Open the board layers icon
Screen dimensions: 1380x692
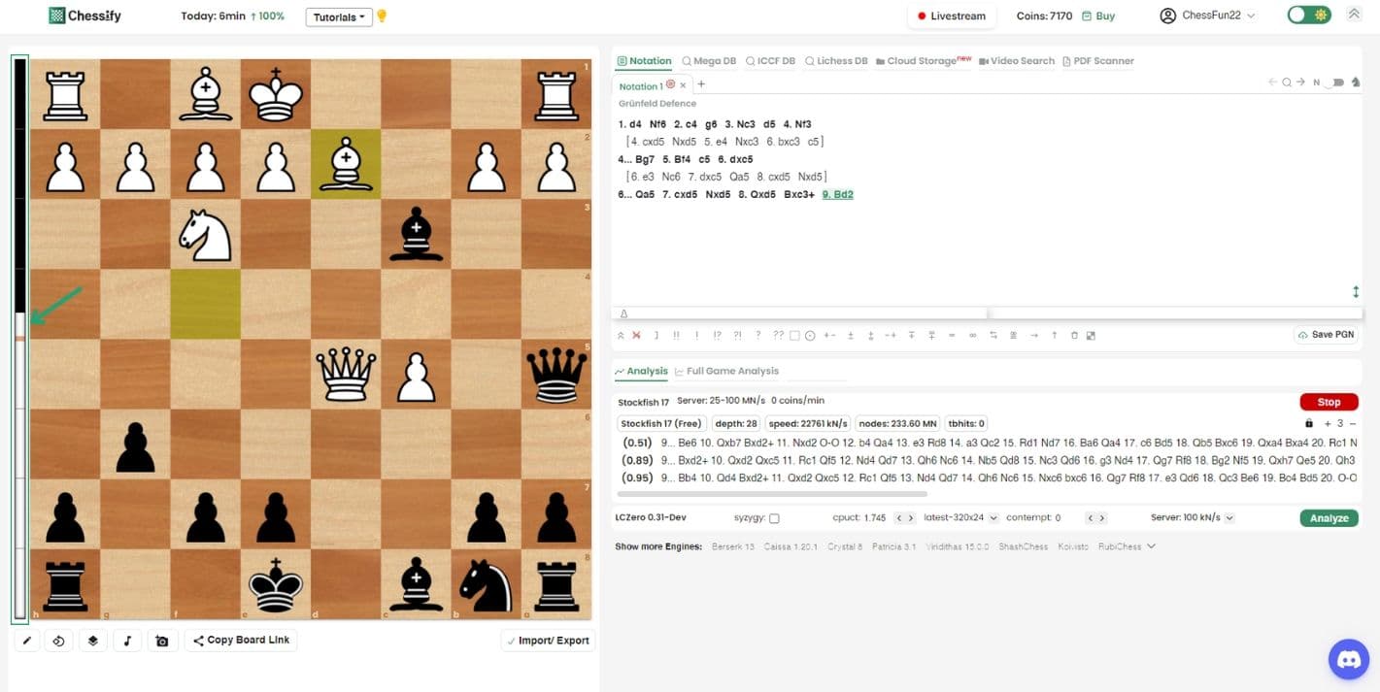point(92,641)
